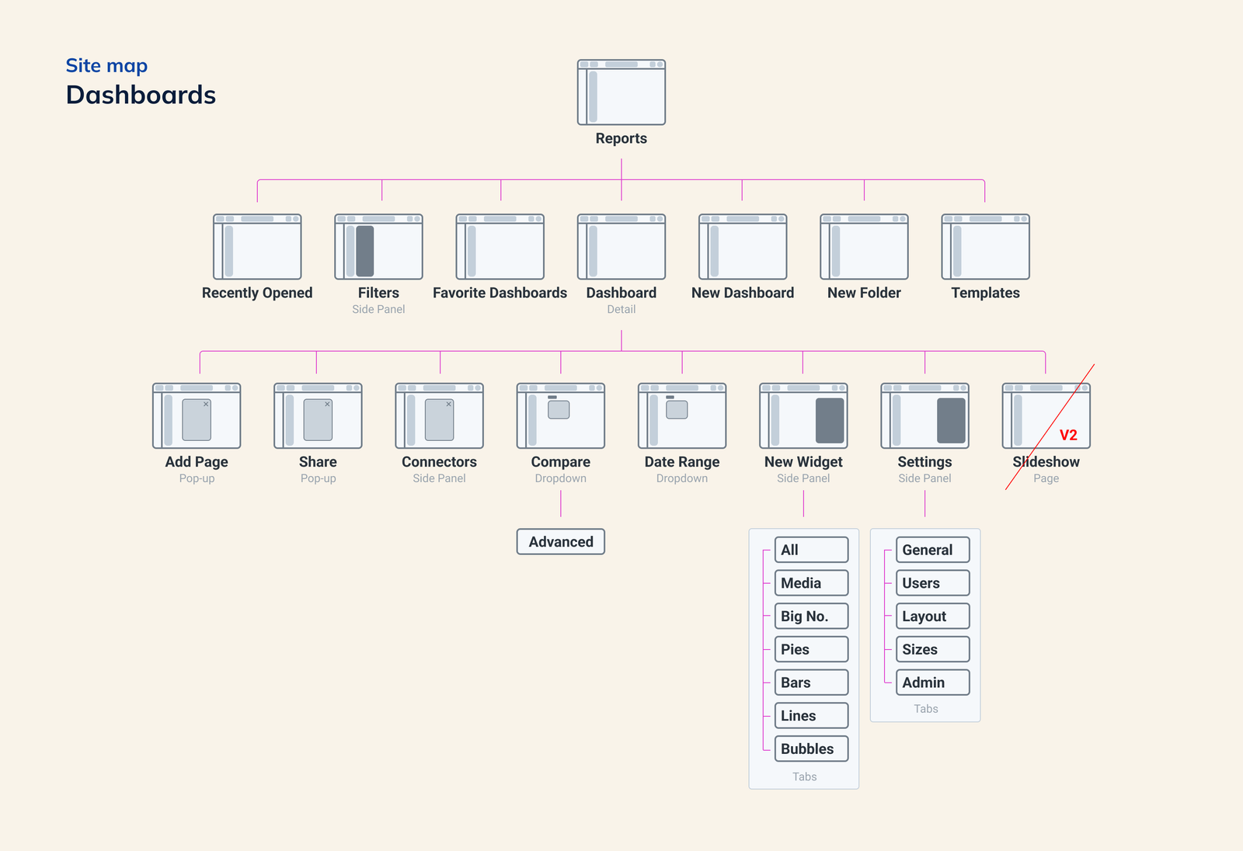Click the Site map title link
The width and height of the screenshot is (1243, 851).
click(106, 66)
